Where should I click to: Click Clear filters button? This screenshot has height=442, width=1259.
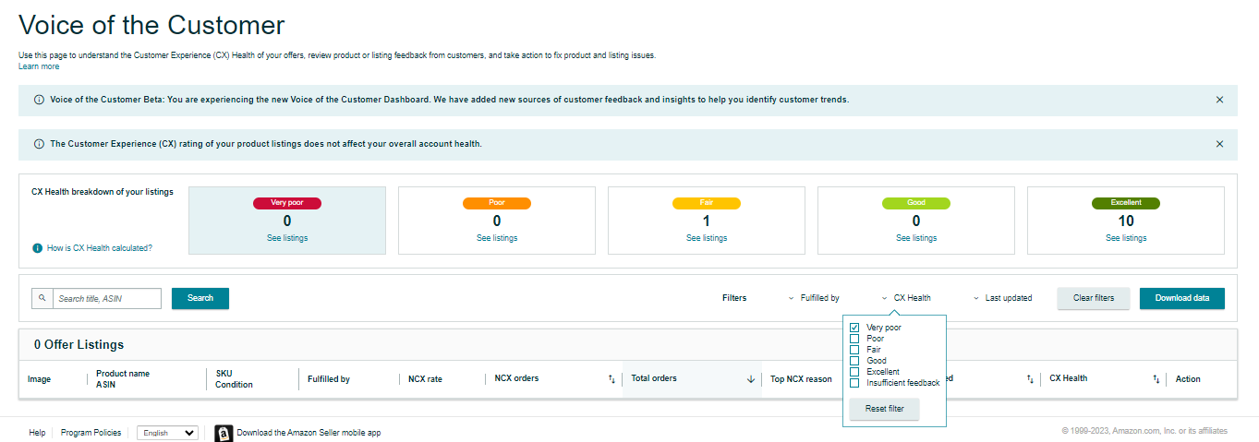(1094, 298)
